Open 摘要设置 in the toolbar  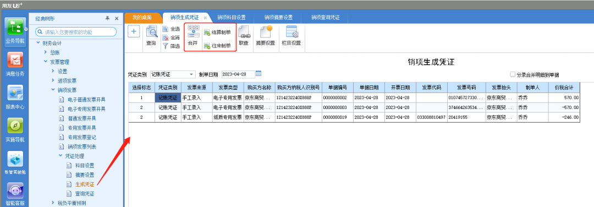(x=265, y=36)
